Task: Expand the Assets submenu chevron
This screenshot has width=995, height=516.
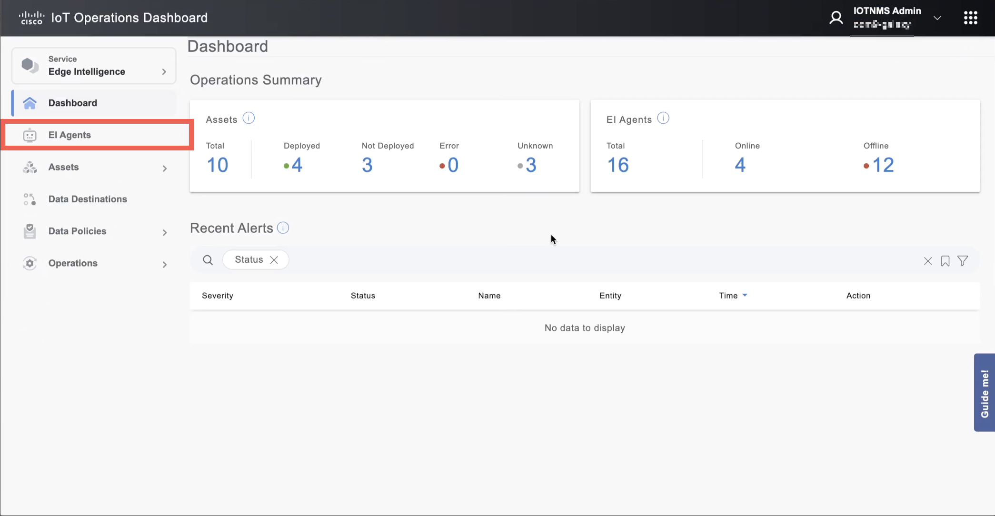Action: (x=164, y=168)
